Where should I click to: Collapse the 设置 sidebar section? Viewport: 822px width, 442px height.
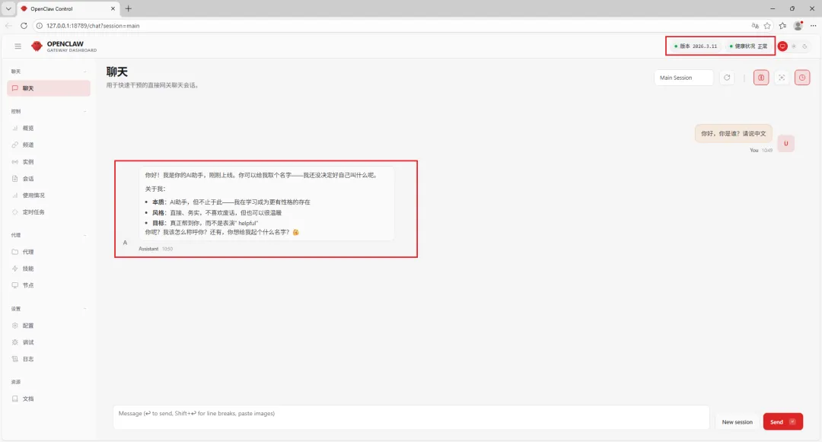pos(85,309)
